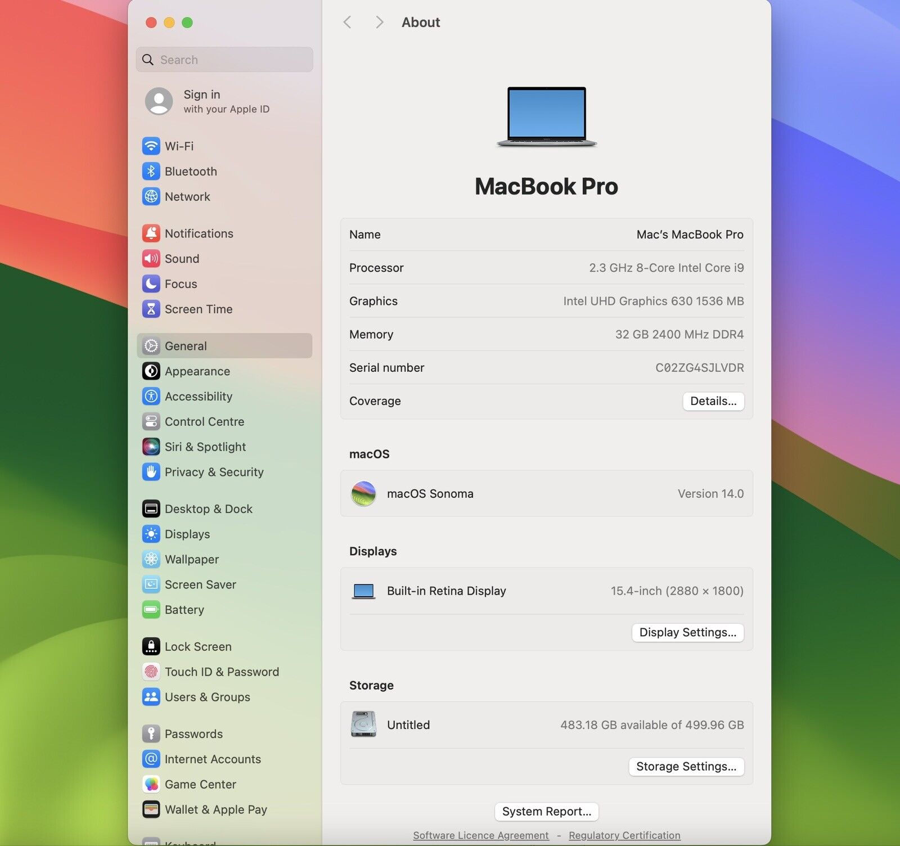Open the Game Center icon
Screen dimensions: 900x846
[151, 785]
